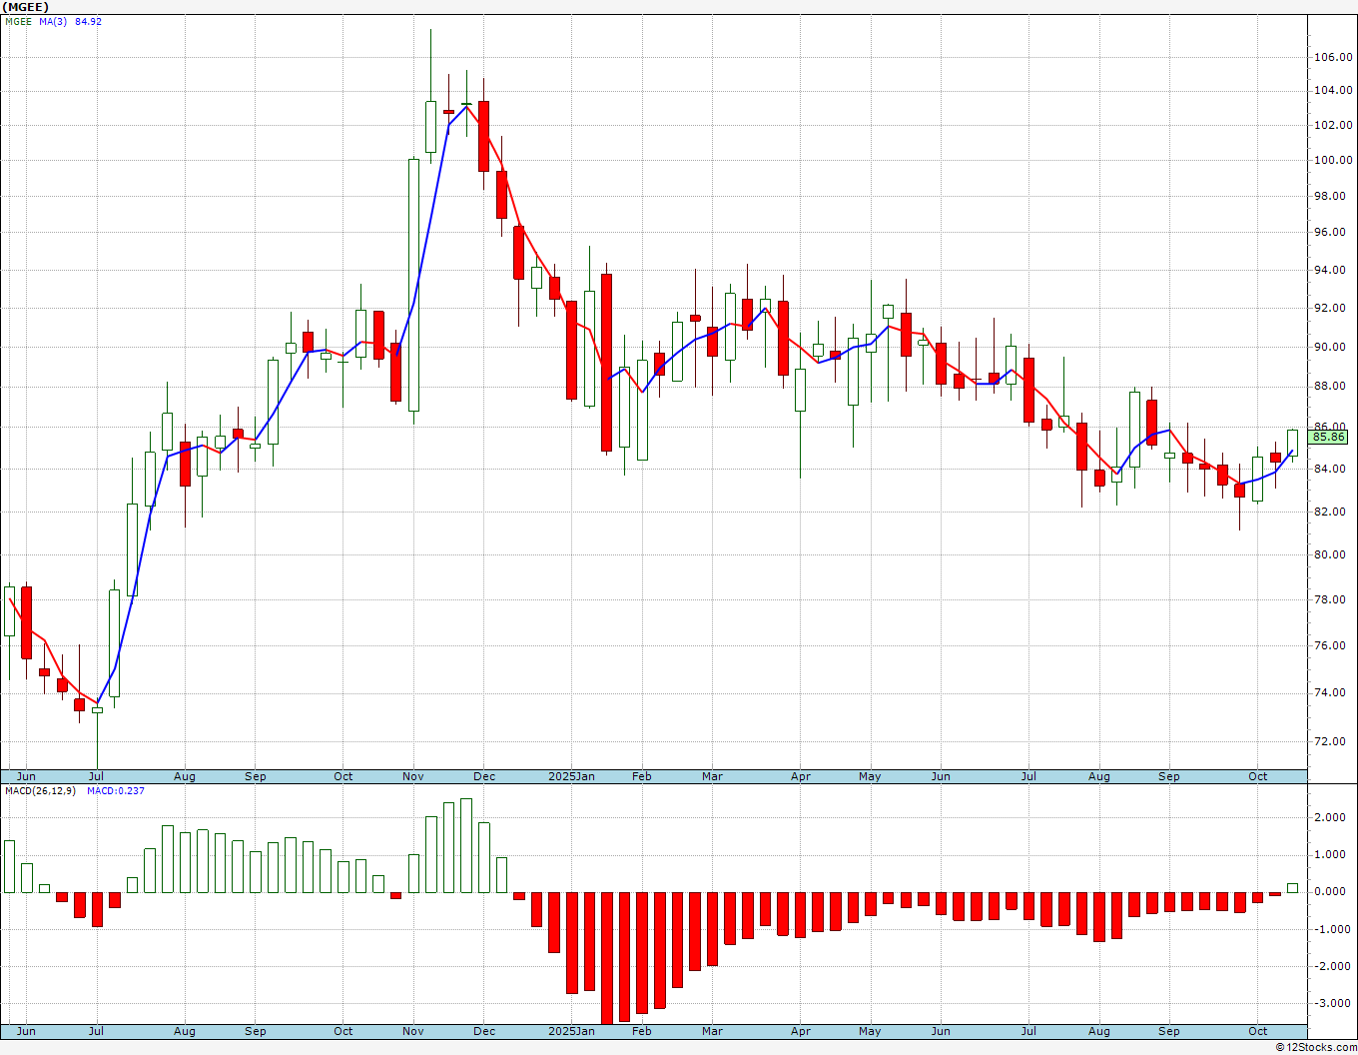Click Dec on the price chart time axis
This screenshot has height=1055, width=1358.
pyautogui.click(x=484, y=776)
